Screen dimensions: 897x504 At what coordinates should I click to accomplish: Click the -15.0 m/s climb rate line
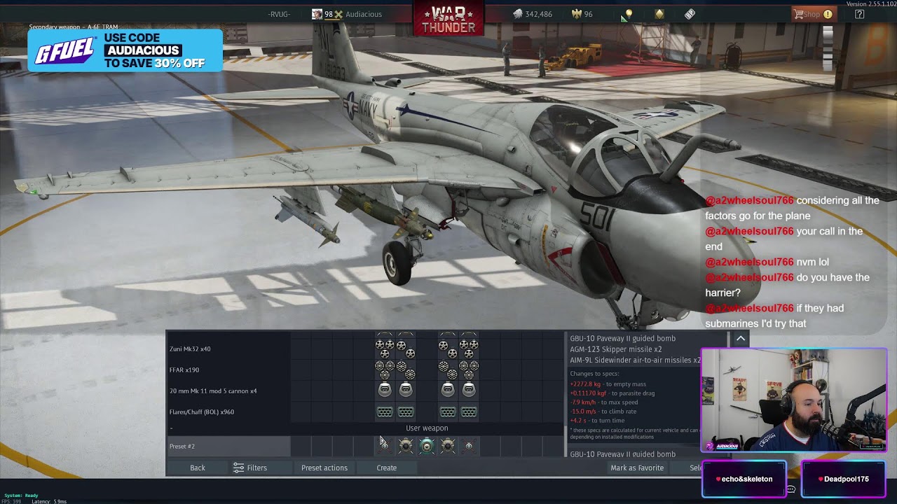tap(604, 411)
